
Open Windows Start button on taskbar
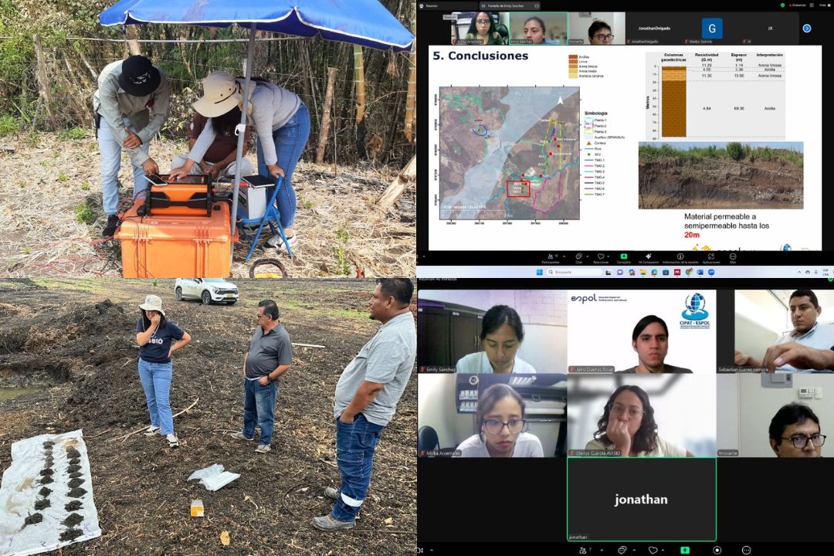point(539,273)
